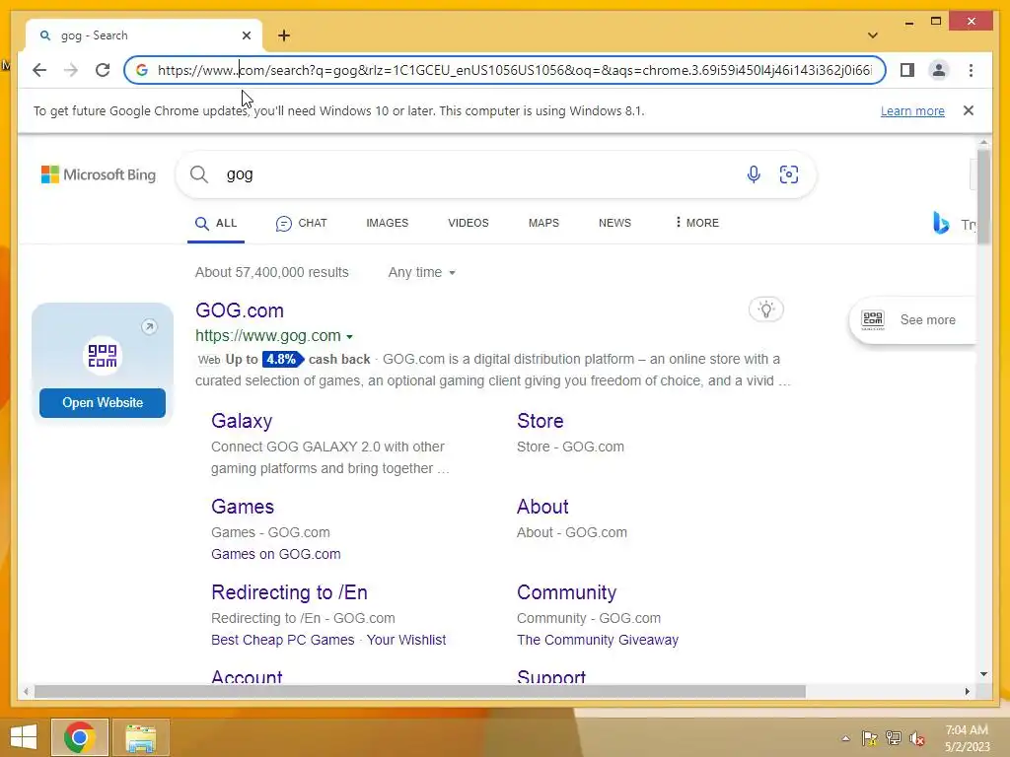Open the Galaxy sitelink
1010x757 pixels.
pyautogui.click(x=242, y=421)
